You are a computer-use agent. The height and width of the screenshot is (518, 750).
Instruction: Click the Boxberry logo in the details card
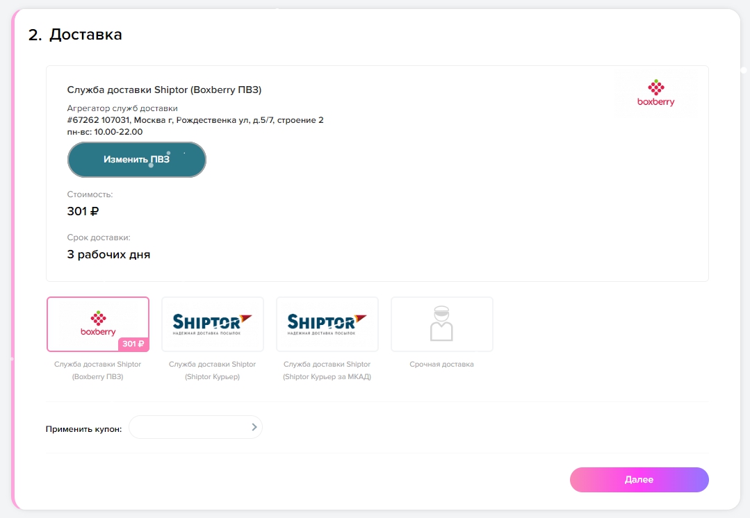655,93
